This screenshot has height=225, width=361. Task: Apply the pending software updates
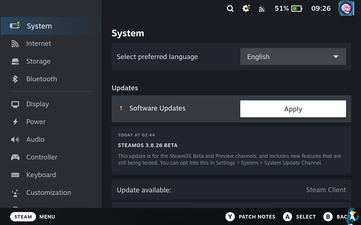293,109
